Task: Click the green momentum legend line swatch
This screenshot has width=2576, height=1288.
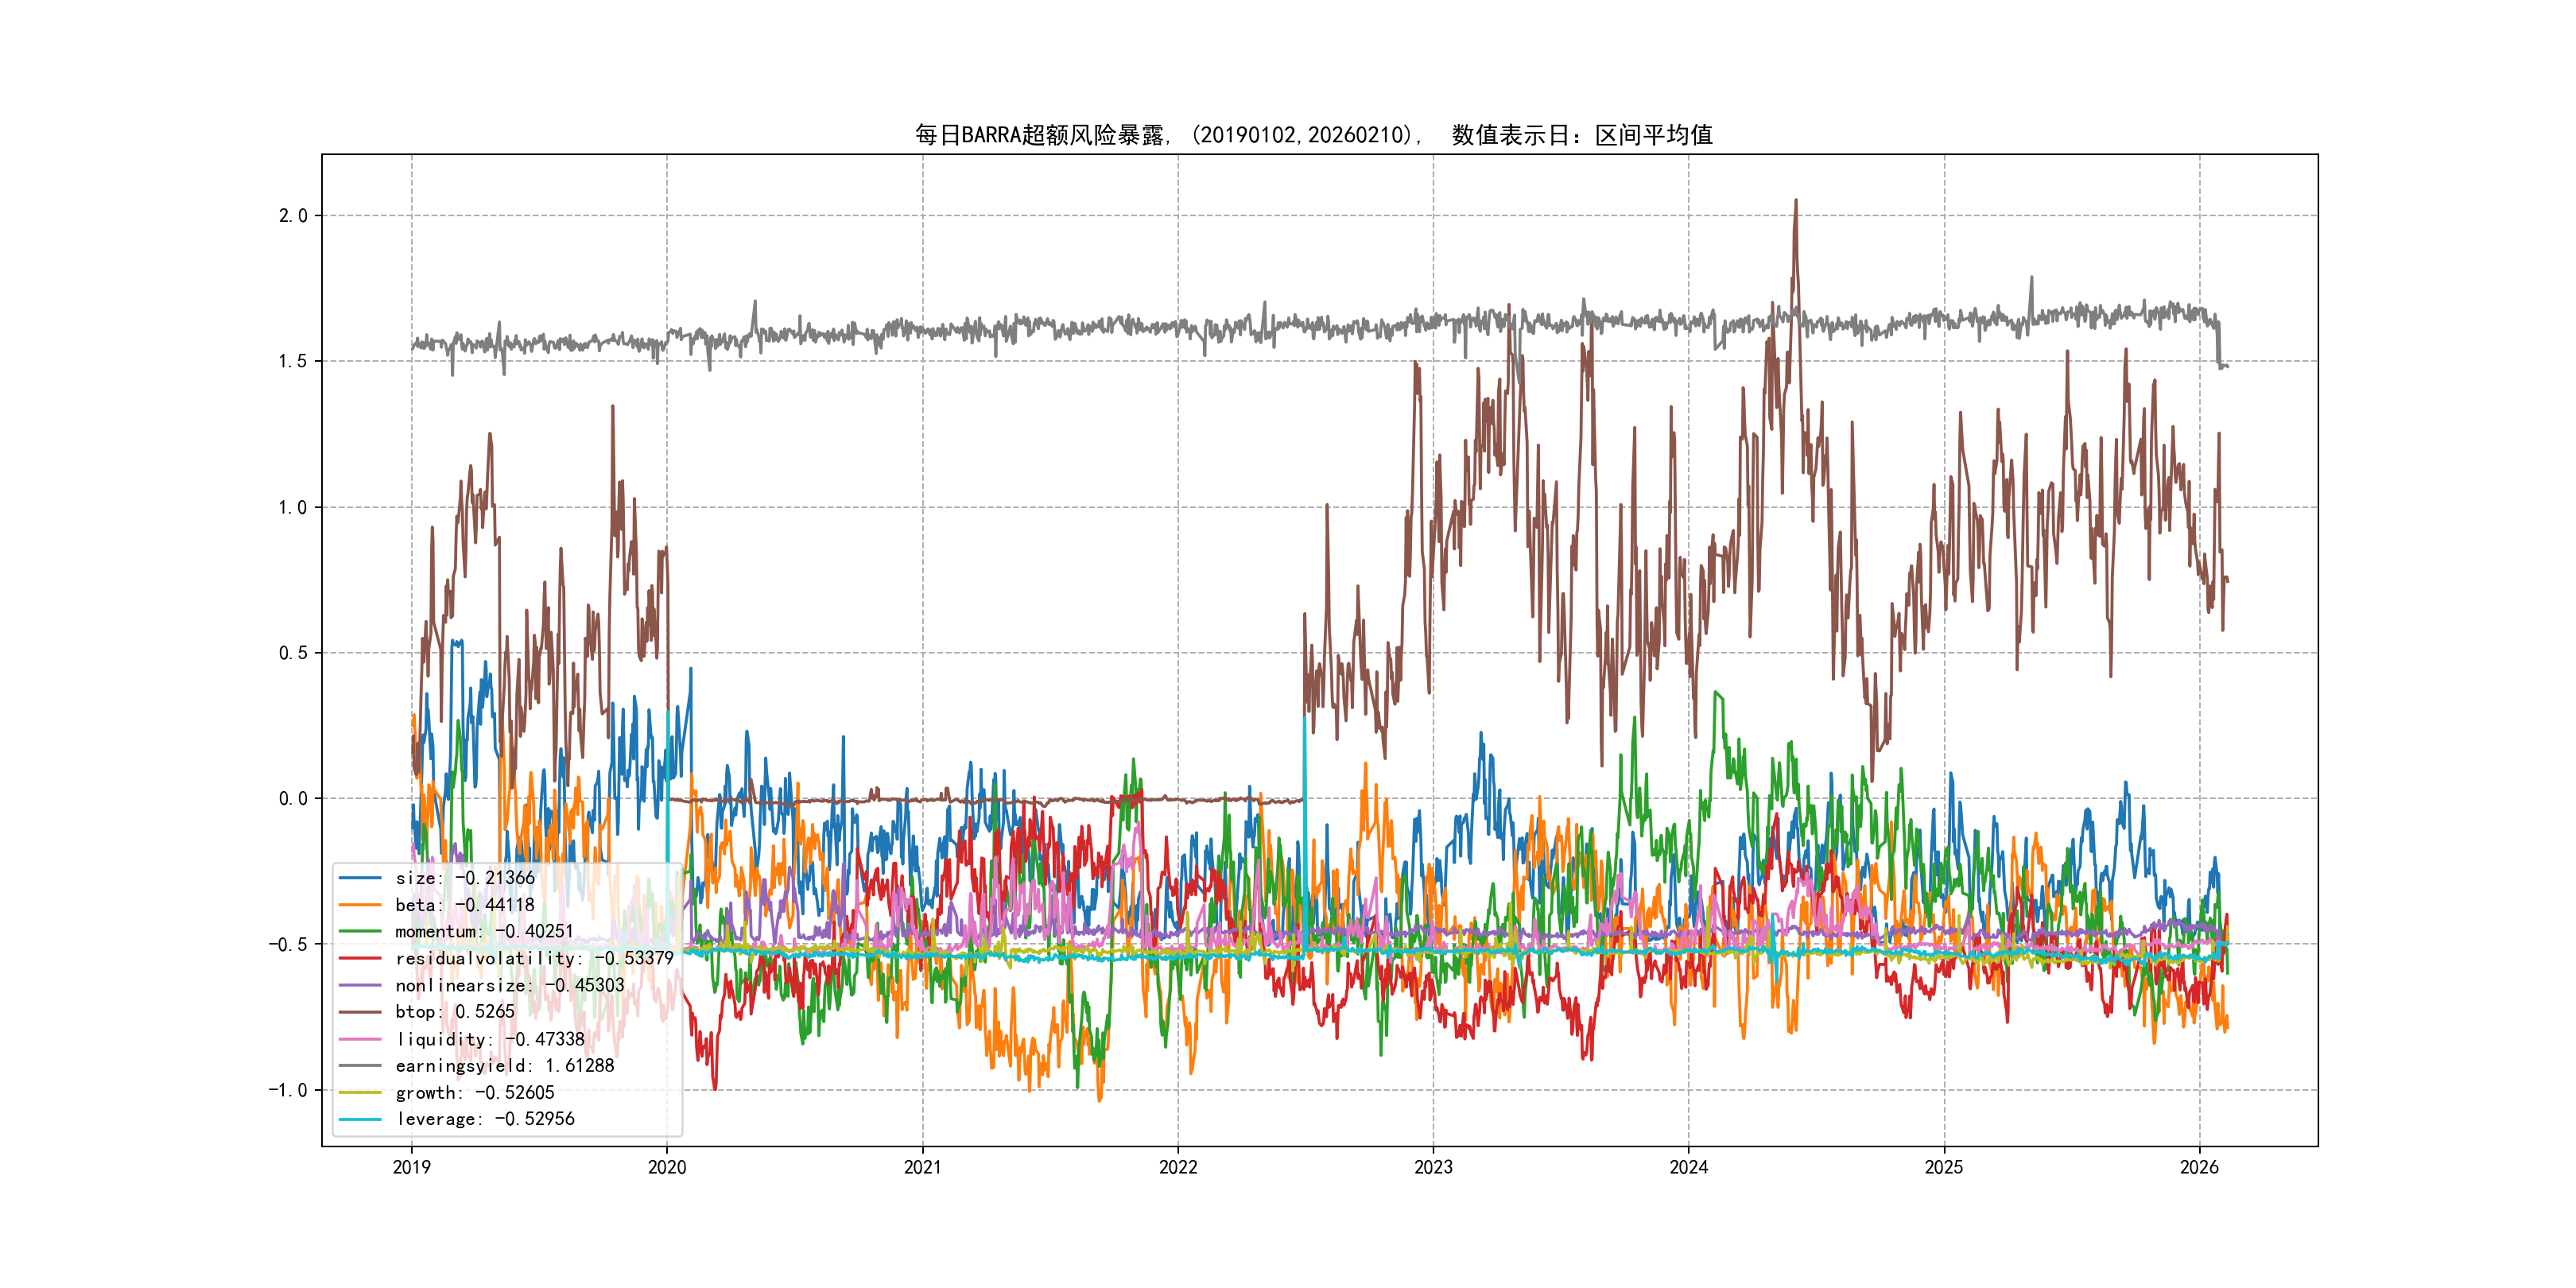Action: tap(360, 932)
